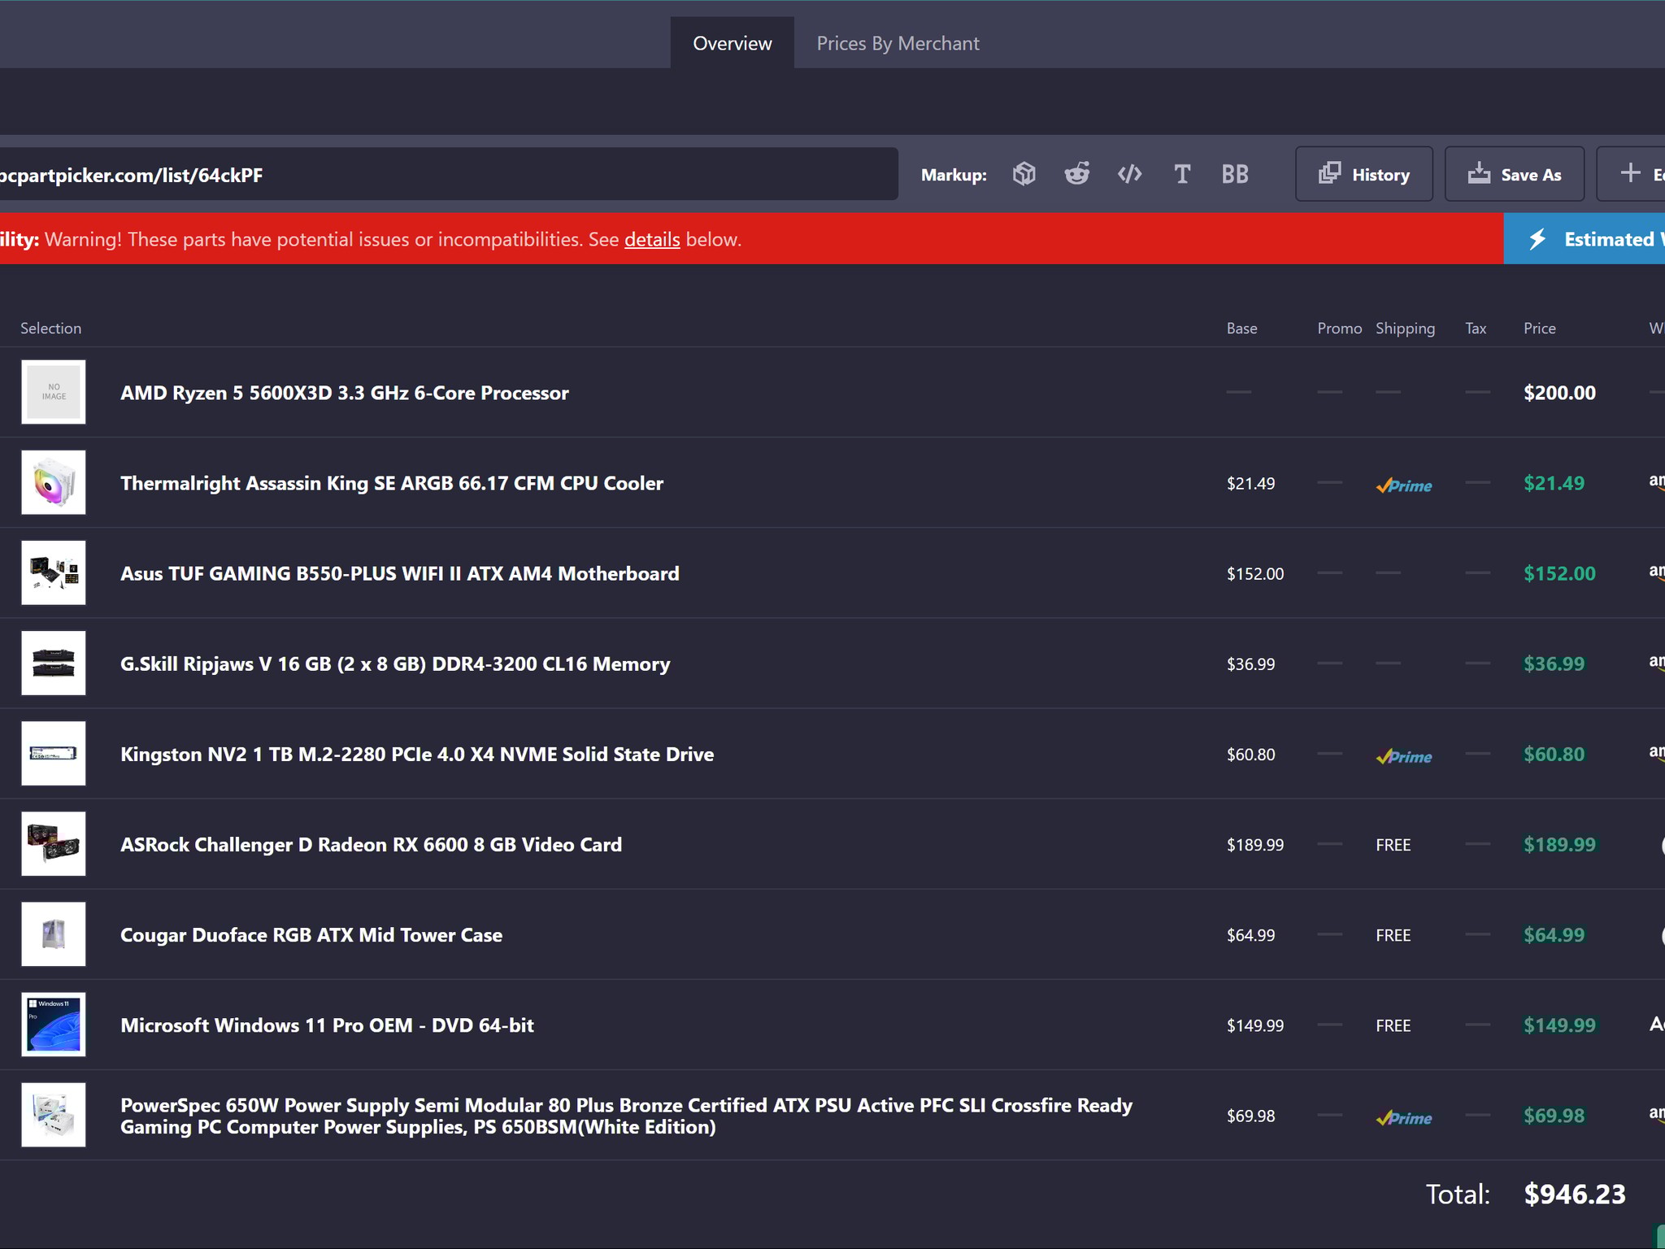The height and width of the screenshot is (1249, 1665).
Task: Click the Save As button
Action: [x=1514, y=174]
